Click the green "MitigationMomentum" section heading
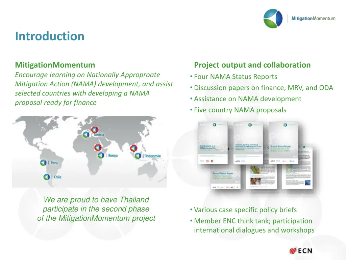 55,65
